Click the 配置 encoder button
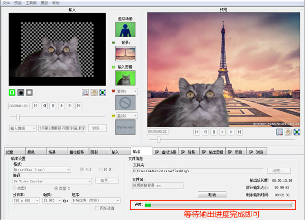Screen dimensions: 305x220 (107, 181)
